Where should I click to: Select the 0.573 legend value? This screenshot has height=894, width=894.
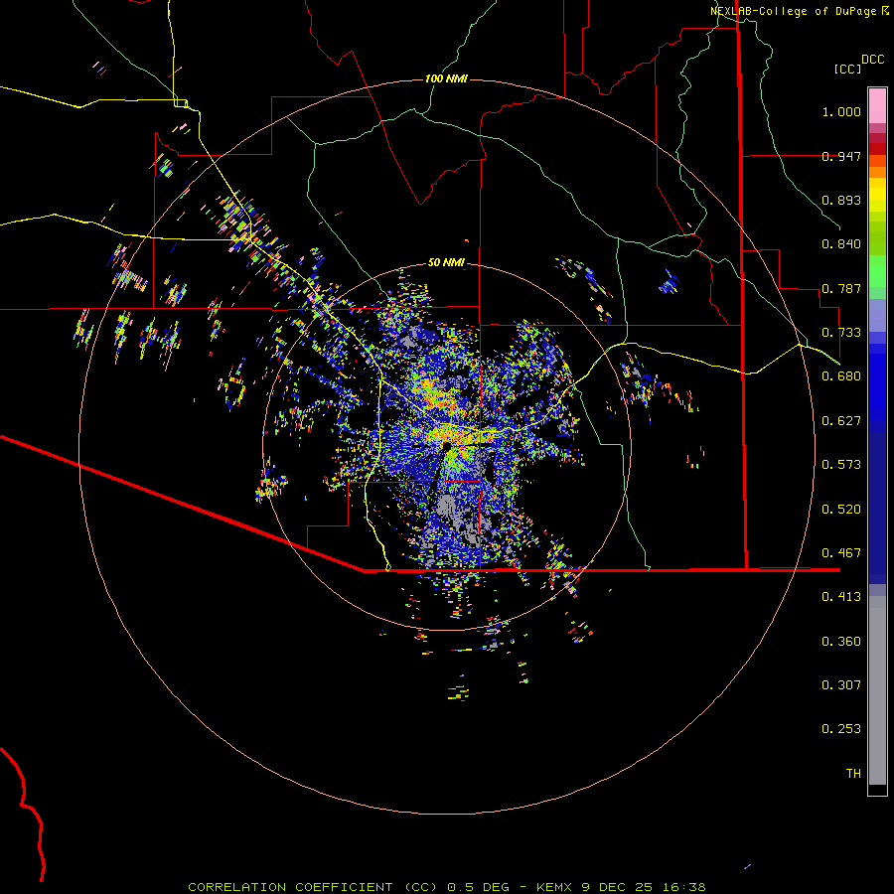(x=841, y=465)
